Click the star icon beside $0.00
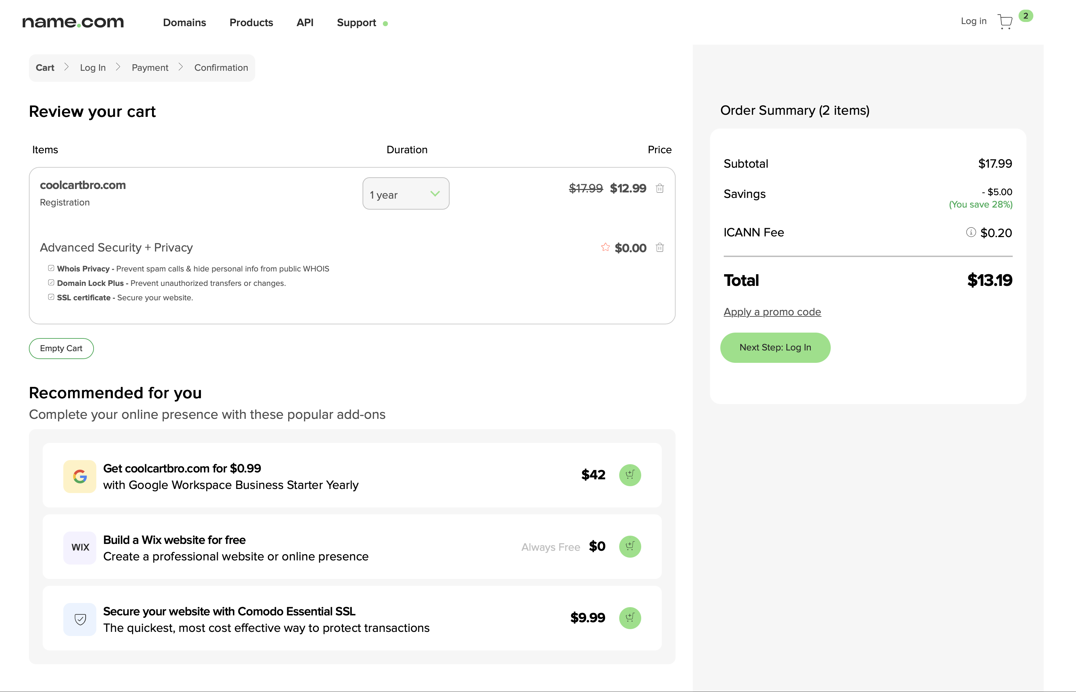The height and width of the screenshot is (692, 1076). [605, 247]
